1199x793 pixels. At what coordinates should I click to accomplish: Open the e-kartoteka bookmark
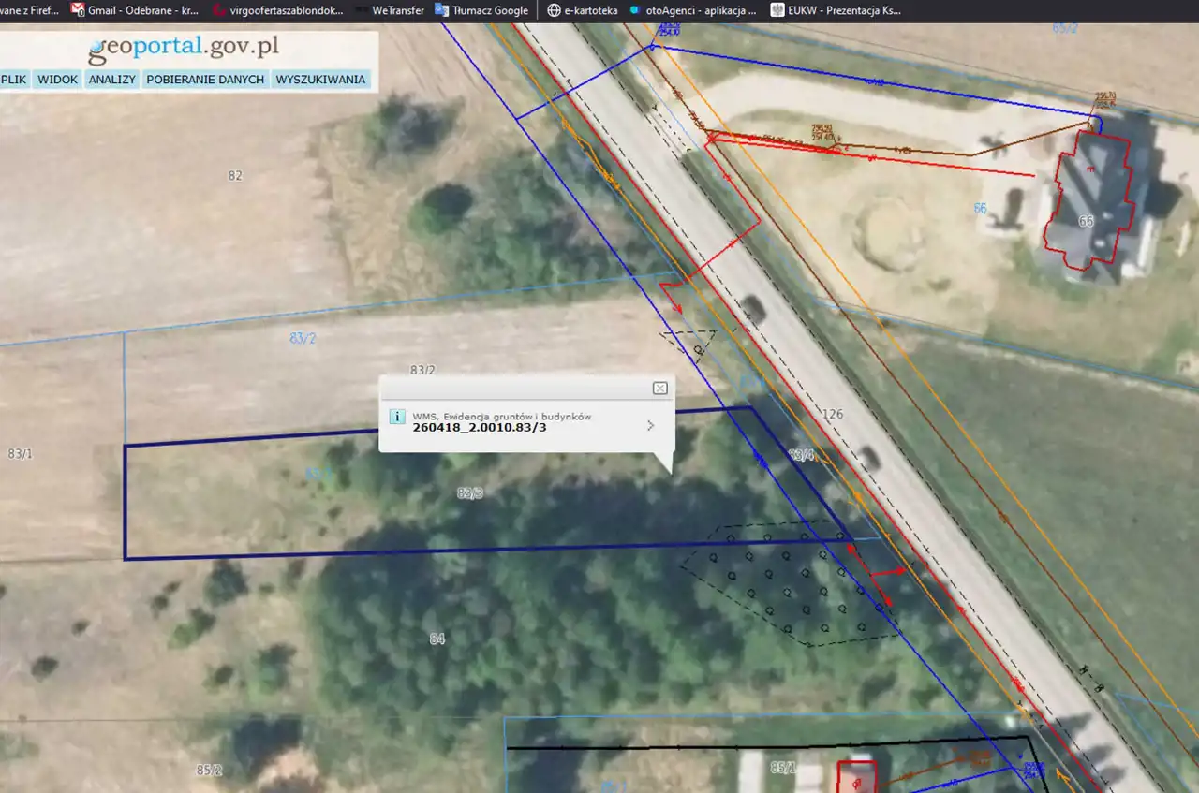tap(582, 10)
